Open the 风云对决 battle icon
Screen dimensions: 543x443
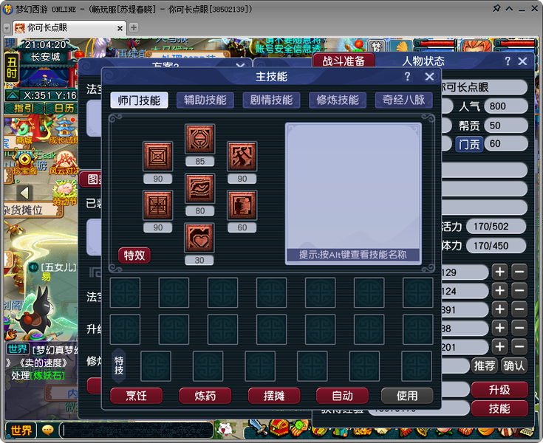tap(64, 163)
